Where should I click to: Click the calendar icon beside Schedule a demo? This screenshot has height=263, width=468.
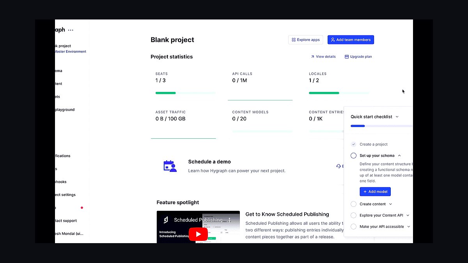170,166
